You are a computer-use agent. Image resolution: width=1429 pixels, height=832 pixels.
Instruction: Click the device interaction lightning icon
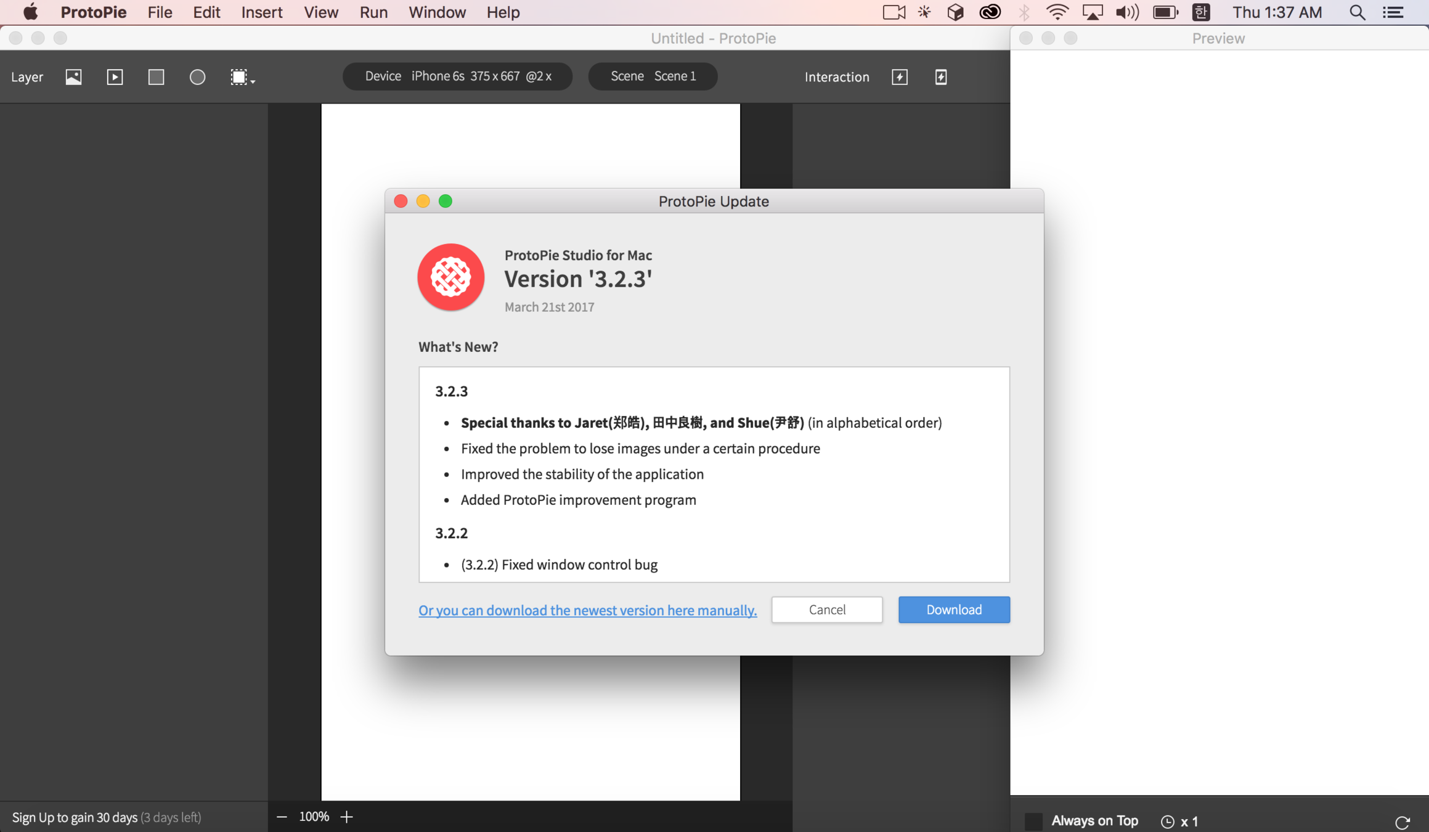coord(941,77)
